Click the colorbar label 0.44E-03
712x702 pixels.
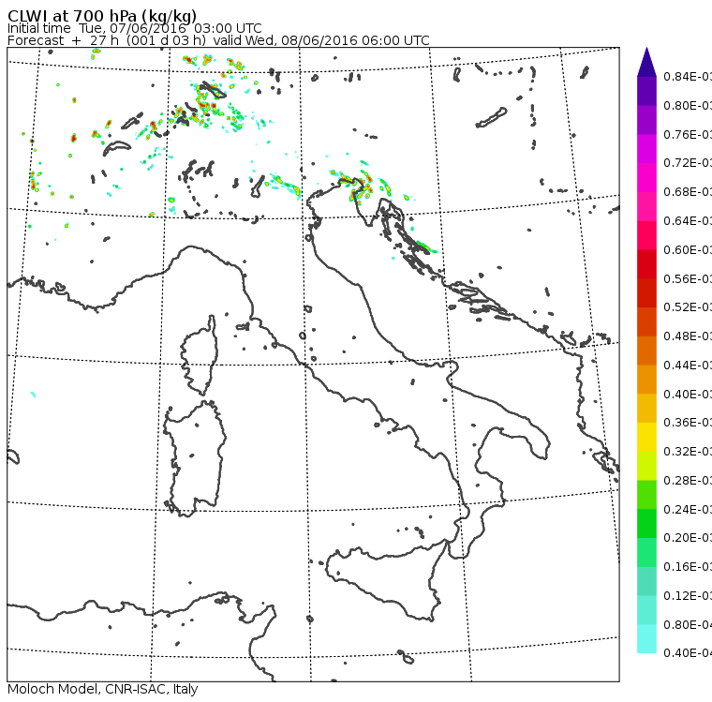point(688,365)
